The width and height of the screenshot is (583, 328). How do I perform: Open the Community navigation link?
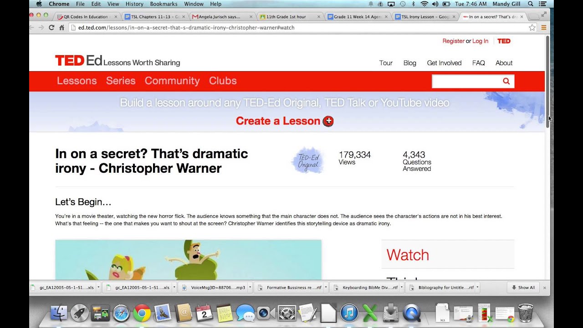pos(172,81)
